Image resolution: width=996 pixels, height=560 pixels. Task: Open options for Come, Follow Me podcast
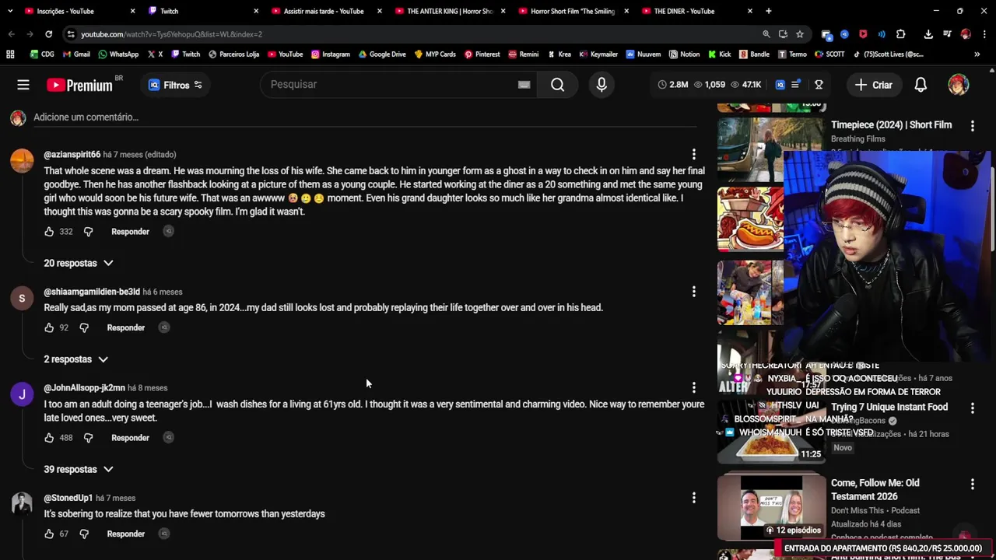(x=972, y=484)
